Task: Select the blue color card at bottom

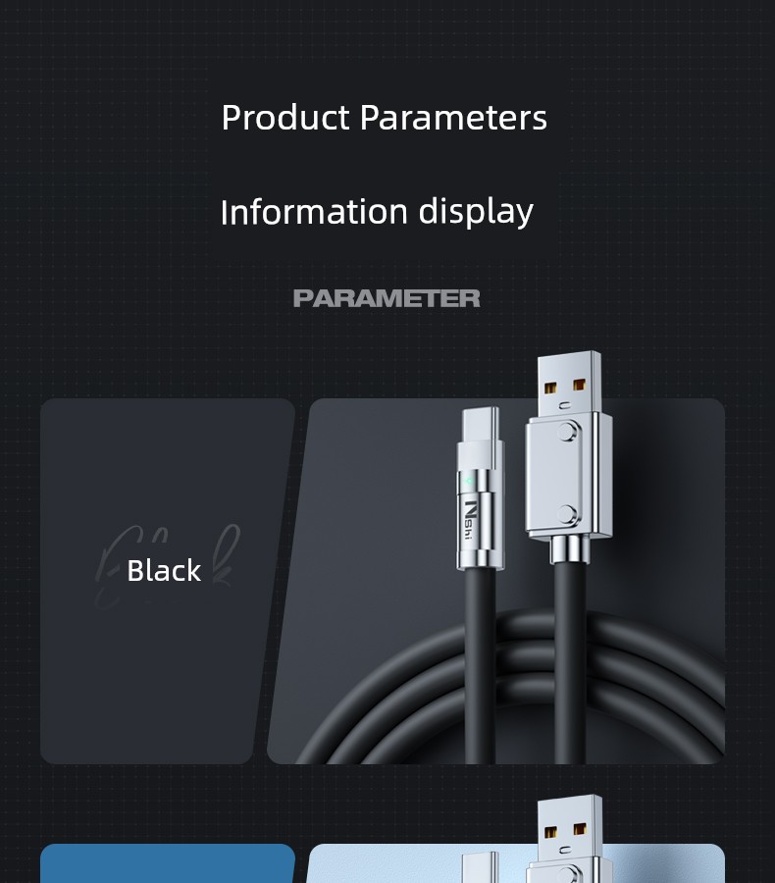Action: click(168, 863)
